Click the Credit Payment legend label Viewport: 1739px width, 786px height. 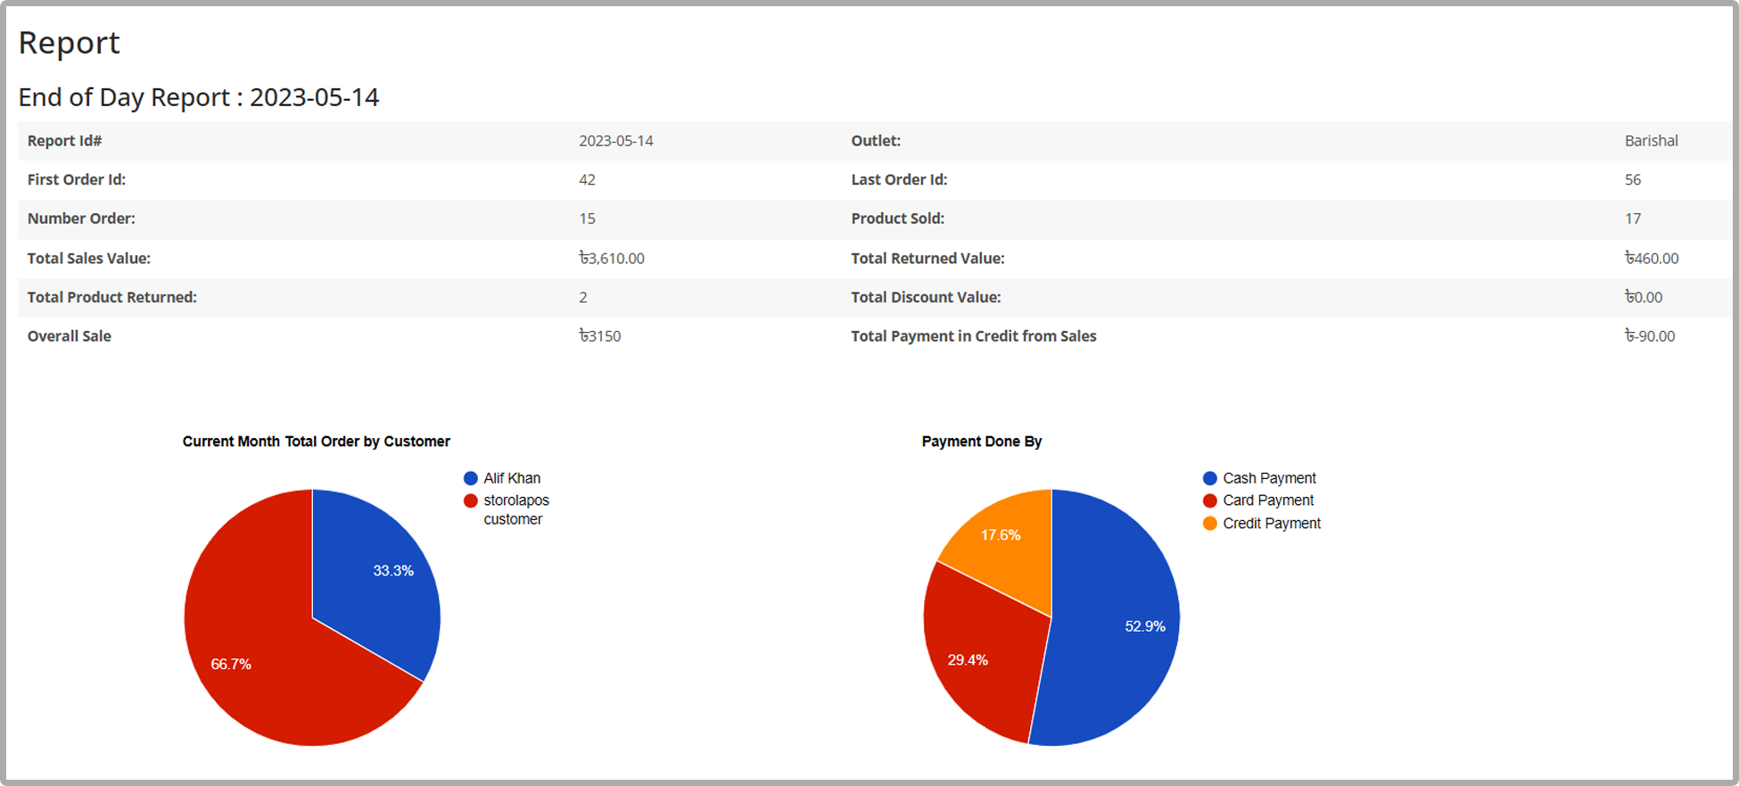[1272, 524]
